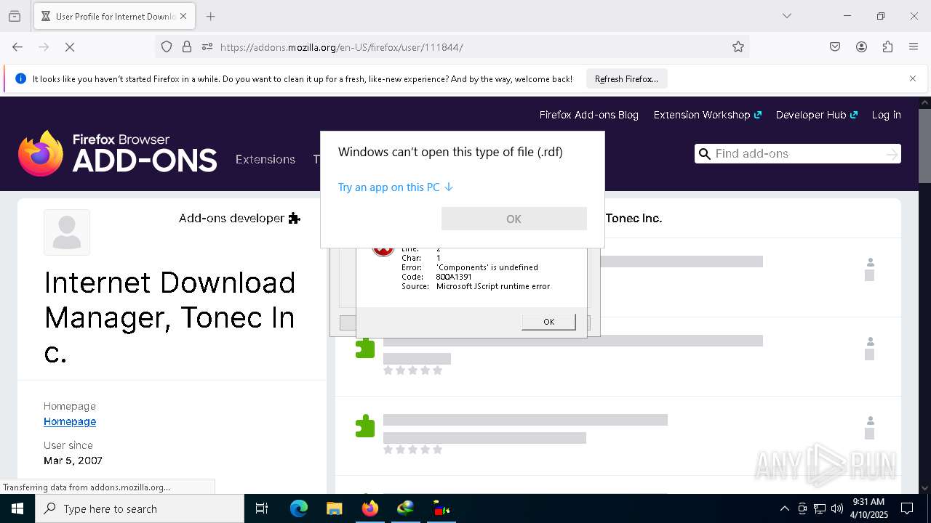Stop loading the page
This screenshot has width=931, height=523.
coord(70,47)
